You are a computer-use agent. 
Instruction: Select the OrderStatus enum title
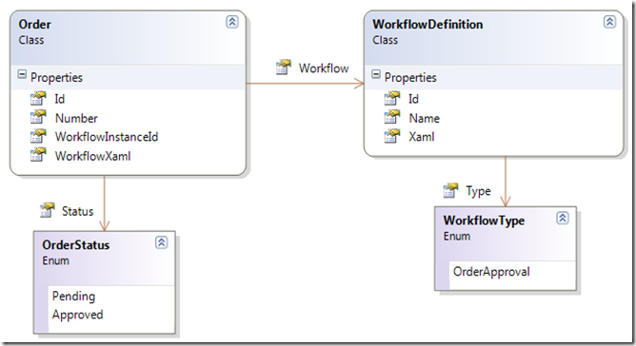click(x=76, y=245)
